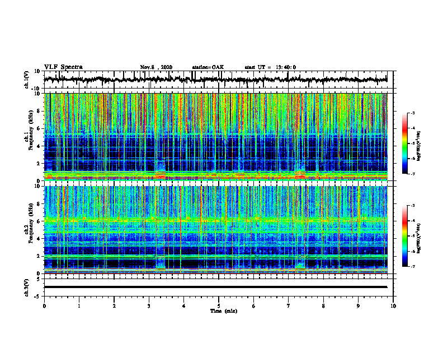
Task: Click the ch.2 color scale PSD label
Action: tap(419, 239)
